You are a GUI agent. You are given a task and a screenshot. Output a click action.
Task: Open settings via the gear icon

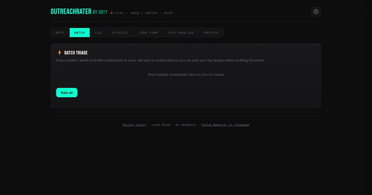click(x=316, y=12)
